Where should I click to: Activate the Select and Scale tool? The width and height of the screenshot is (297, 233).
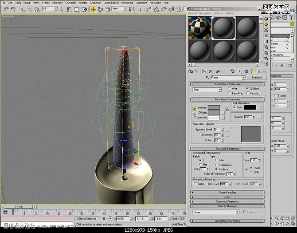108,9
